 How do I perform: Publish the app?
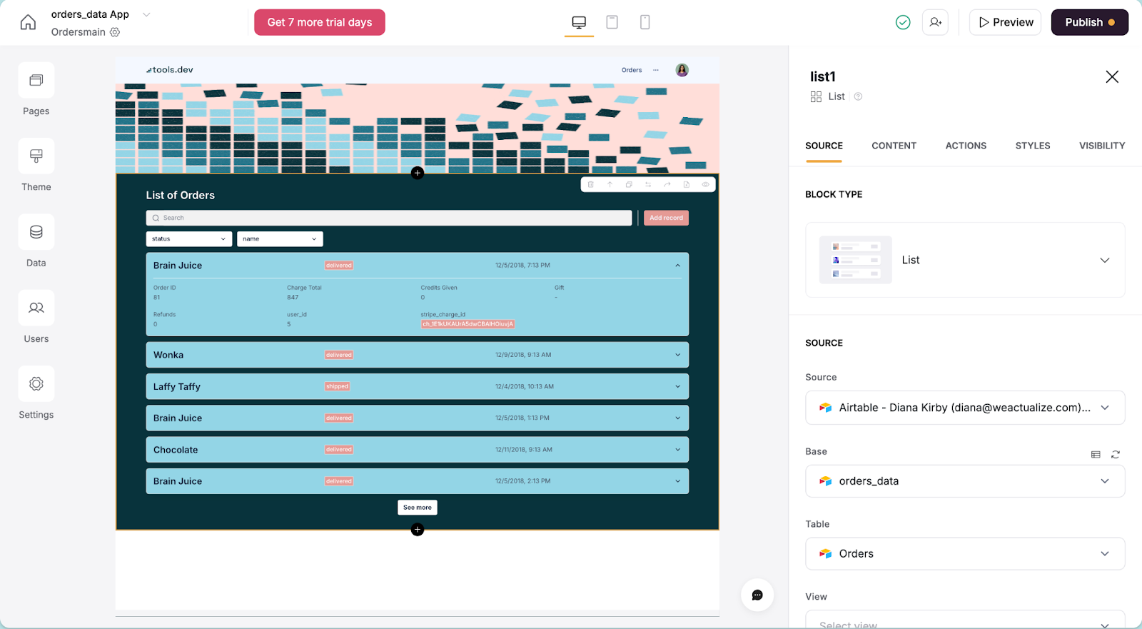[1089, 22]
